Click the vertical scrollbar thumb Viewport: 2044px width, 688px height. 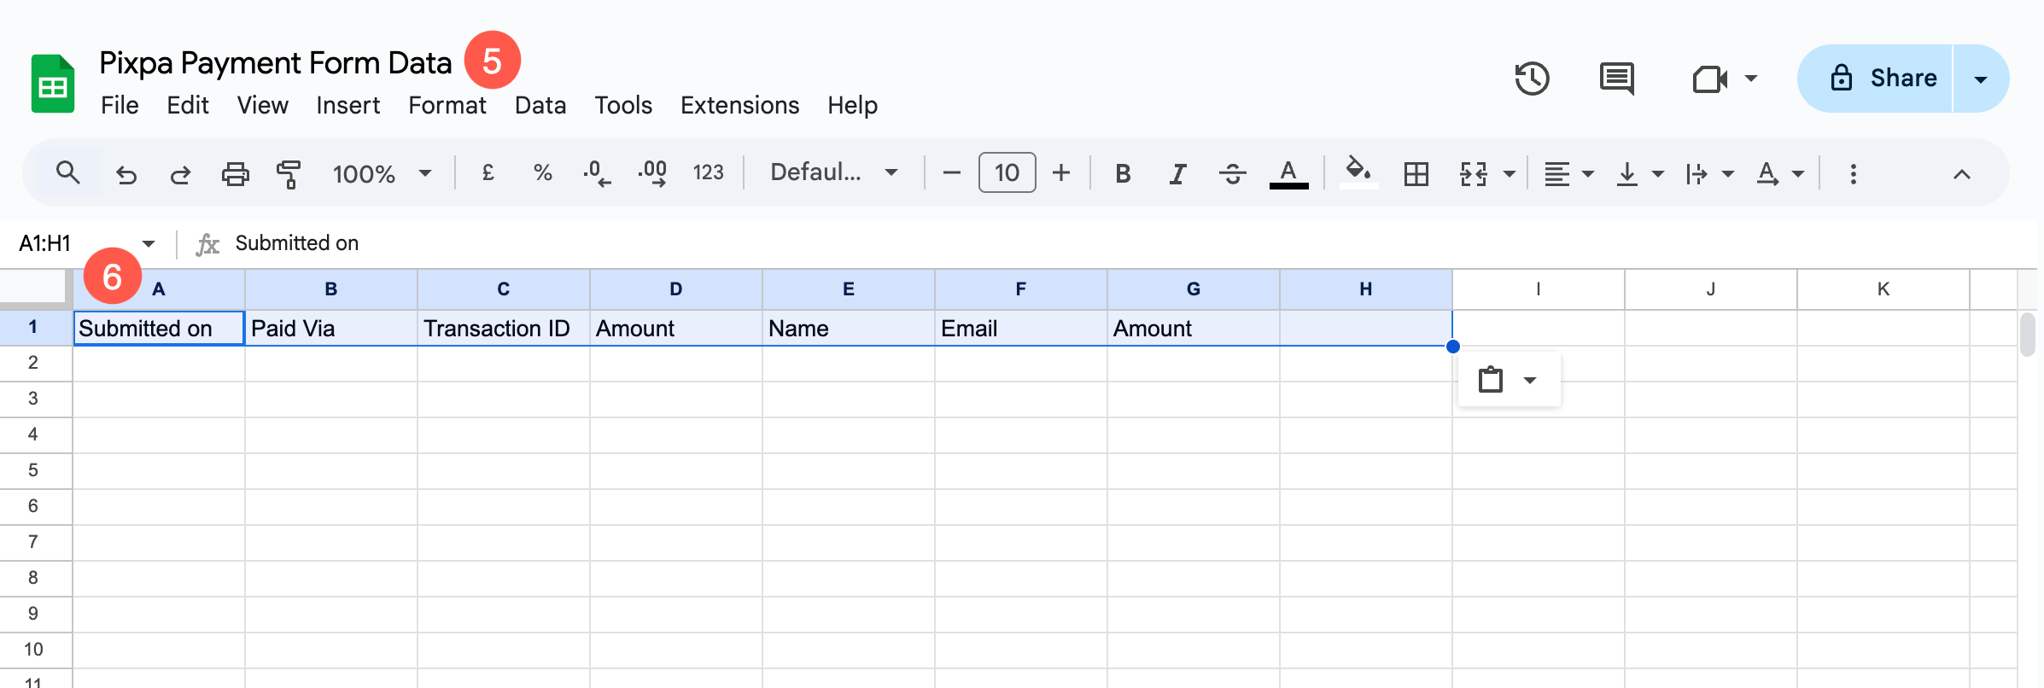click(2027, 335)
